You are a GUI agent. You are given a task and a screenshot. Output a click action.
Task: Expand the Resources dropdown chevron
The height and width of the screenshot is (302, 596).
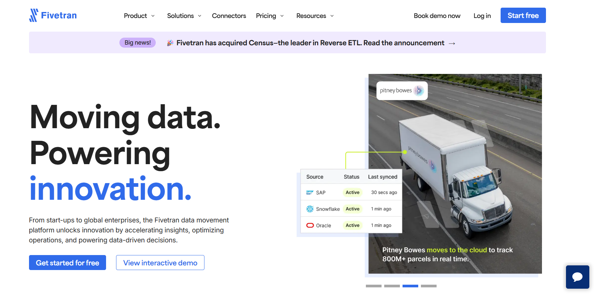click(x=332, y=16)
